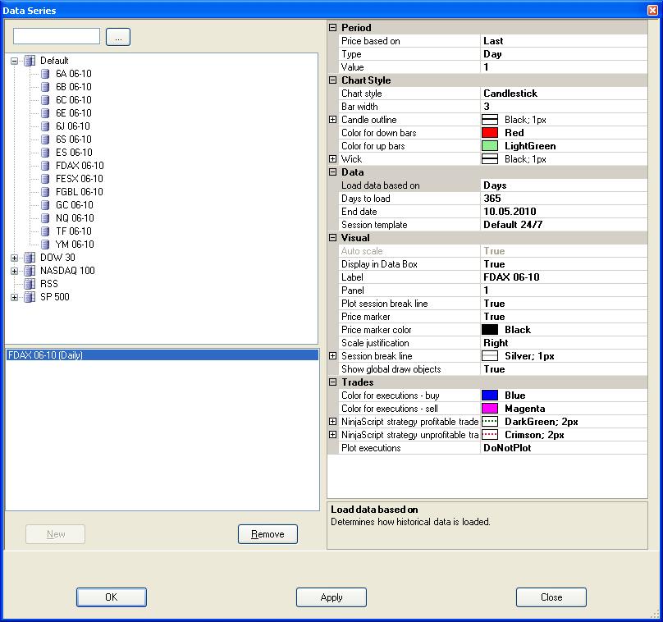This screenshot has height=622, width=663.
Task: Click the instrument search input field
Action: (57, 36)
